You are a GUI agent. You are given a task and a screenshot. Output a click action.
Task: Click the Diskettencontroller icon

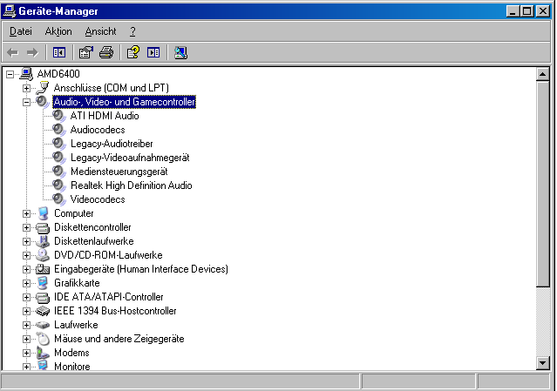coord(43,227)
